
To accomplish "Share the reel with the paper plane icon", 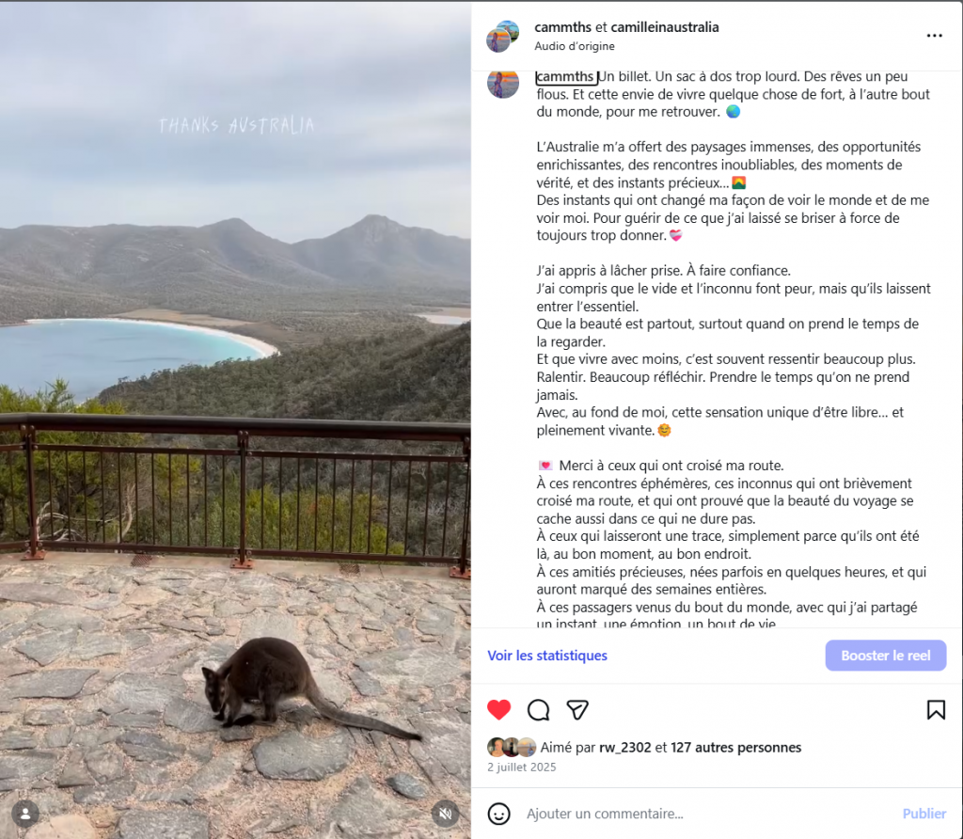I will (x=577, y=710).
